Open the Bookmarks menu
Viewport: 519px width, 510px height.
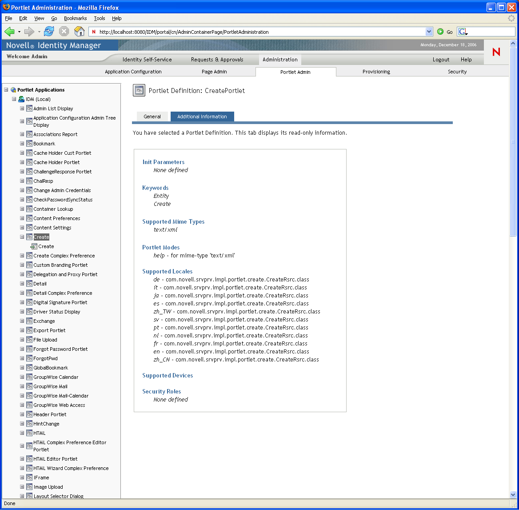[x=75, y=18]
